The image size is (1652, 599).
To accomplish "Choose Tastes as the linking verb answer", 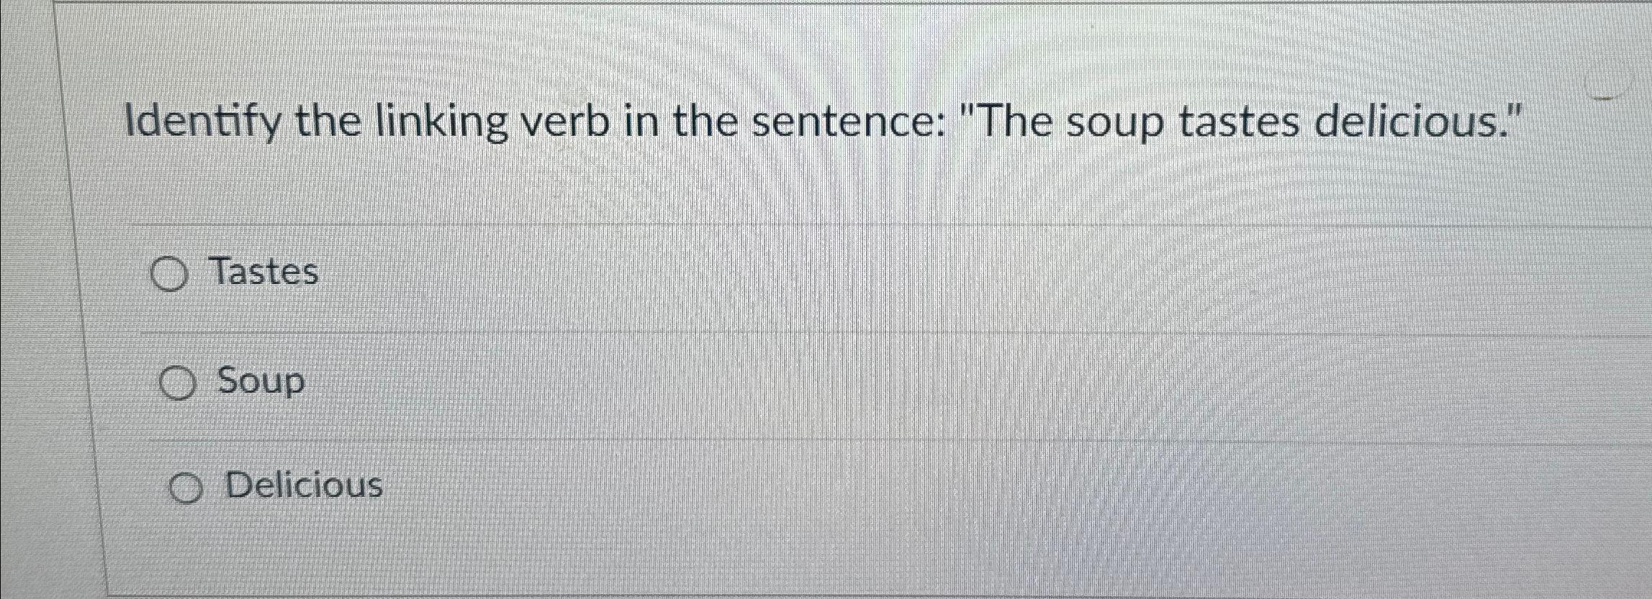I will coord(171,273).
